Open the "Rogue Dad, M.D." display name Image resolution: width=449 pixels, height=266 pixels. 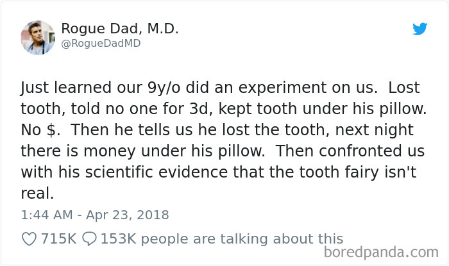[x=119, y=29]
